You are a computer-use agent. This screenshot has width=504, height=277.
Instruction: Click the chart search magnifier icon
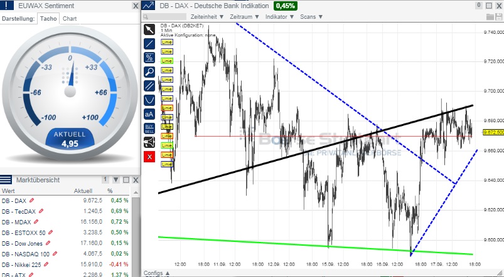tap(146, 17)
